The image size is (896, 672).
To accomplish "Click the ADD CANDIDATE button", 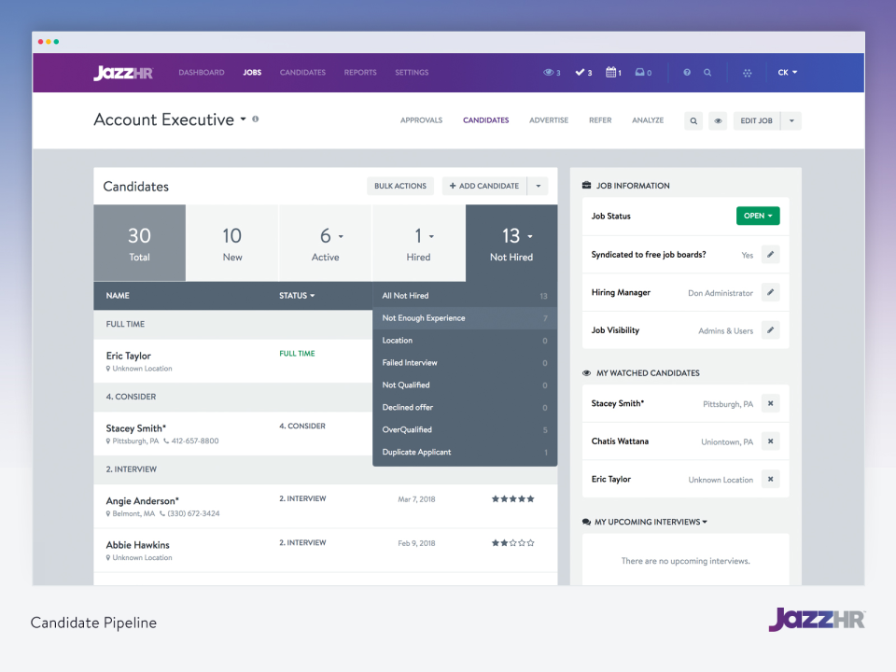I will tap(484, 186).
